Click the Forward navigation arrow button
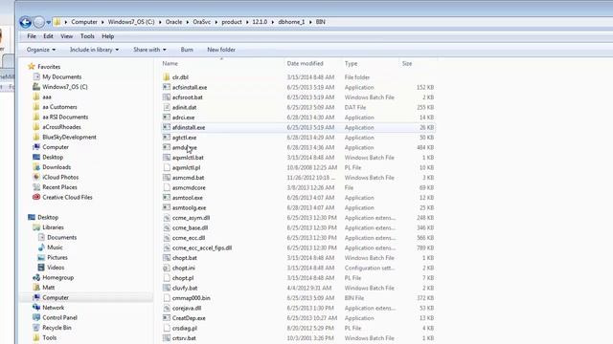Screen dimensions: 613x344 38,22
